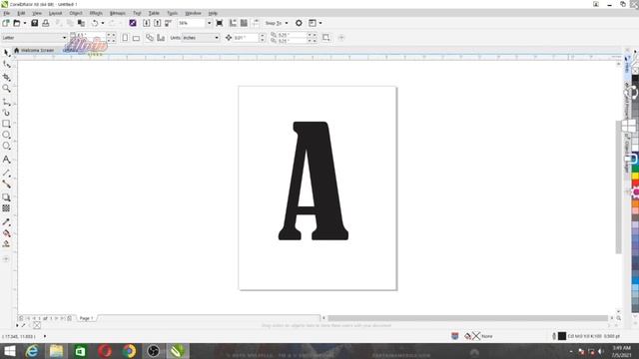Click the horizontal scrollbar

coord(468,318)
